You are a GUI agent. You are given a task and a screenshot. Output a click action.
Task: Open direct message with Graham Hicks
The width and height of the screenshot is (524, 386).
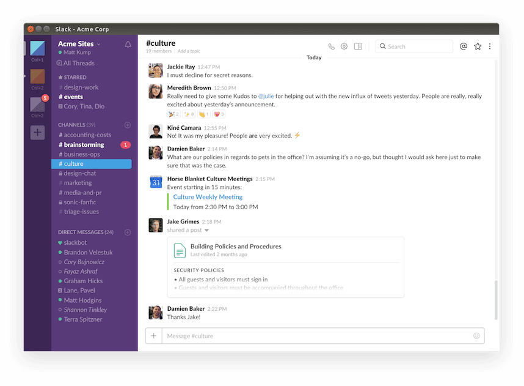click(80, 281)
